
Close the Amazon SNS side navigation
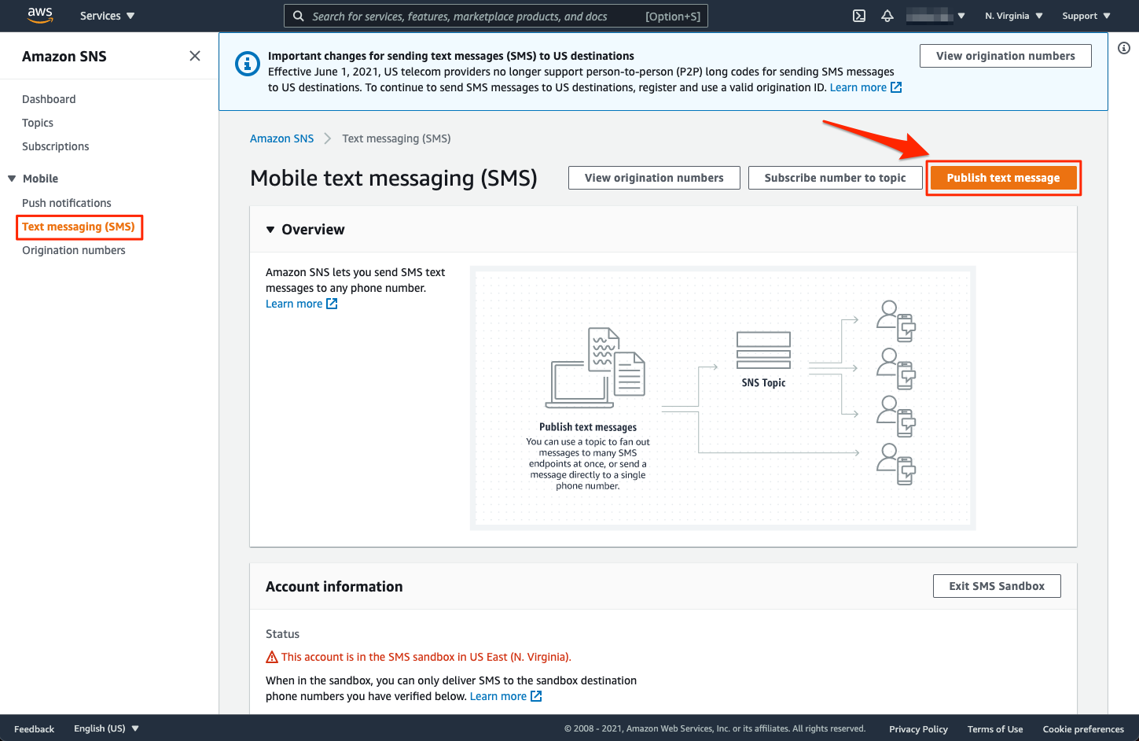[x=195, y=56]
